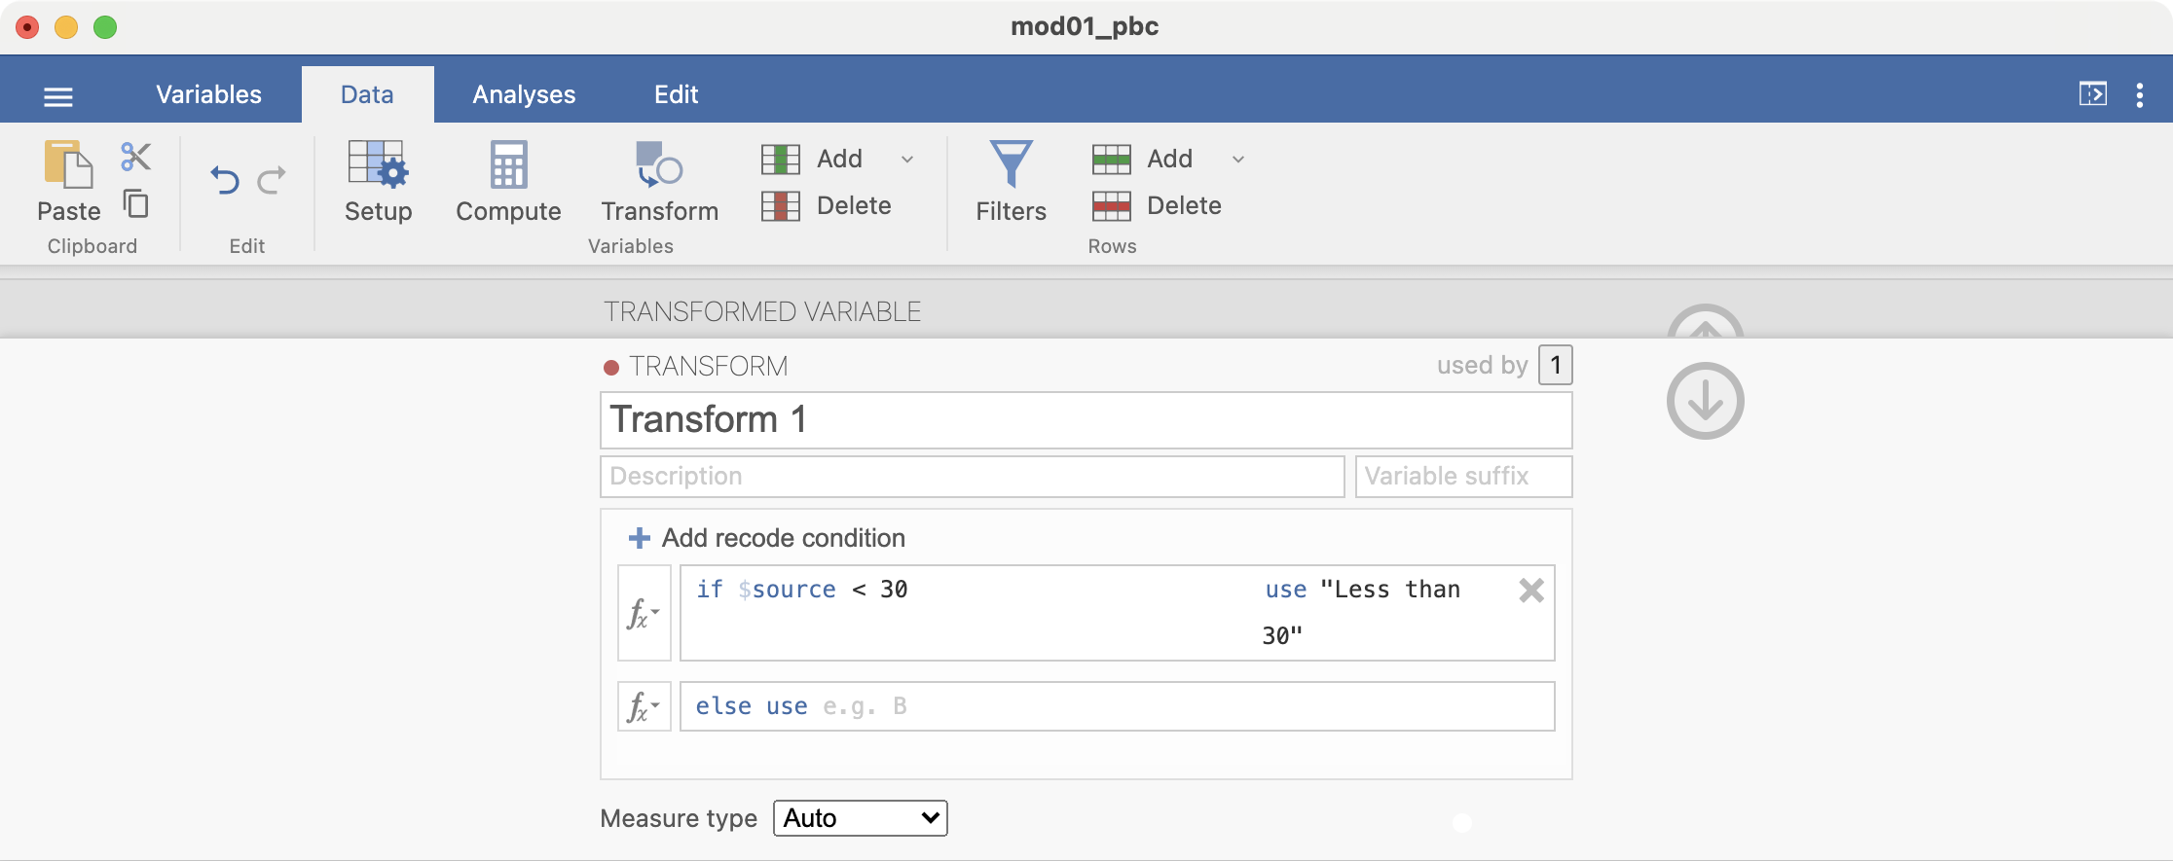Open the function menu for the if condition
Screen dimensions: 2173x861
pos(644,613)
